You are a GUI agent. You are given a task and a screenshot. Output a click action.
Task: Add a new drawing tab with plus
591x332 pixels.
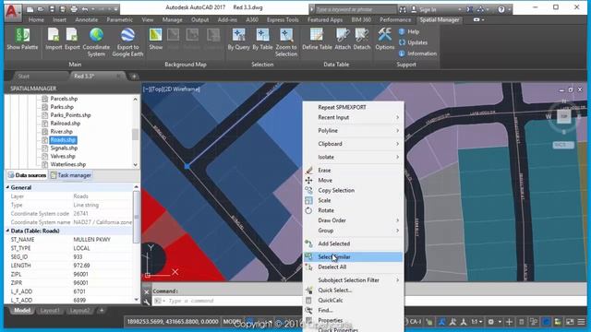pyautogui.click(x=133, y=77)
